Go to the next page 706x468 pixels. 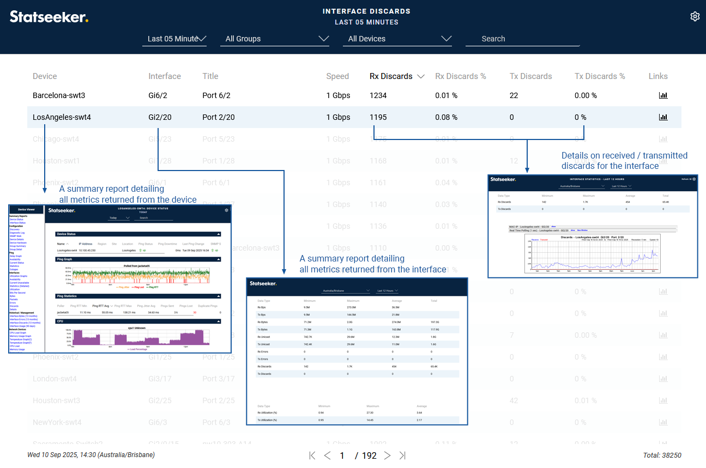tap(387, 455)
